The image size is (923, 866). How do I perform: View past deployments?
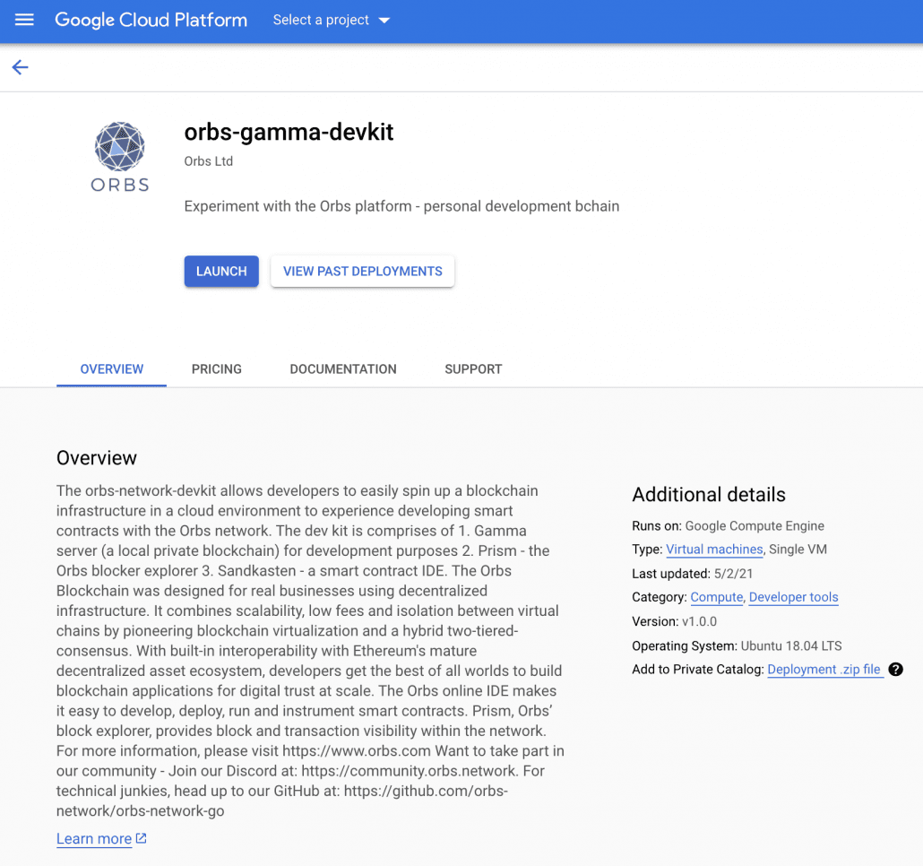(363, 272)
